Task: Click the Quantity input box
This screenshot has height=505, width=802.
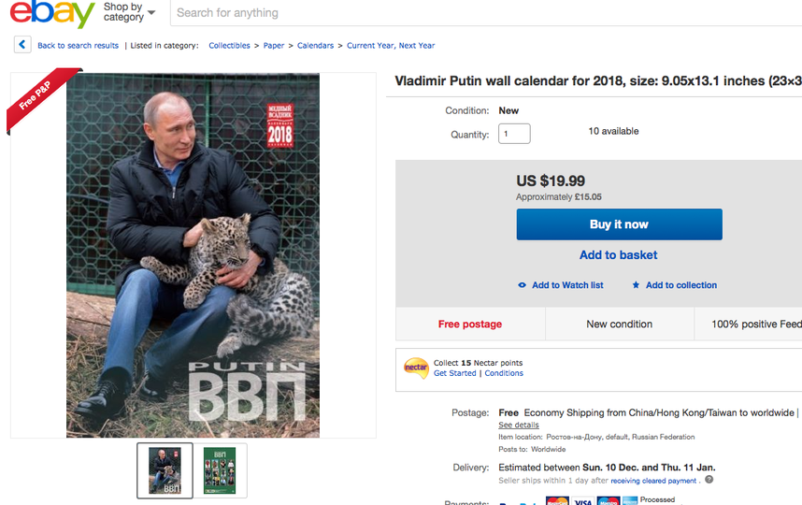Action: pyautogui.click(x=514, y=134)
